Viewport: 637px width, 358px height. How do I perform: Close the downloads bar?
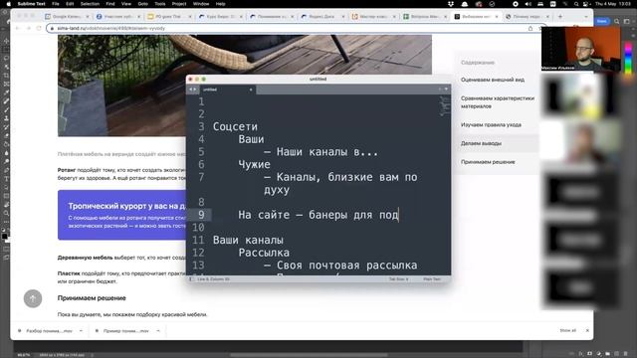[587, 330]
